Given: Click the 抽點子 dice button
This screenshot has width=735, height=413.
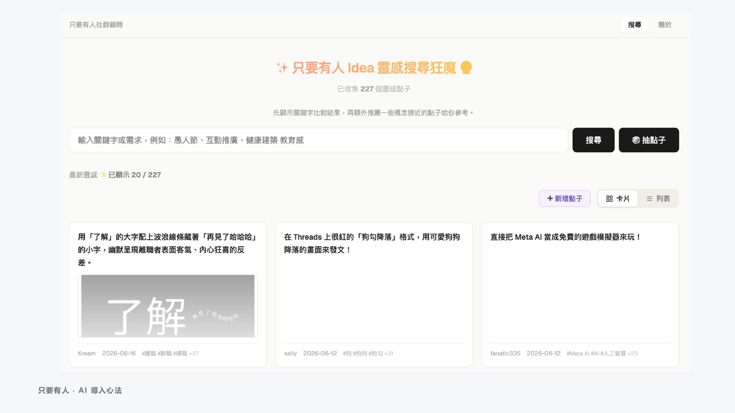Looking at the screenshot, I should (649, 140).
